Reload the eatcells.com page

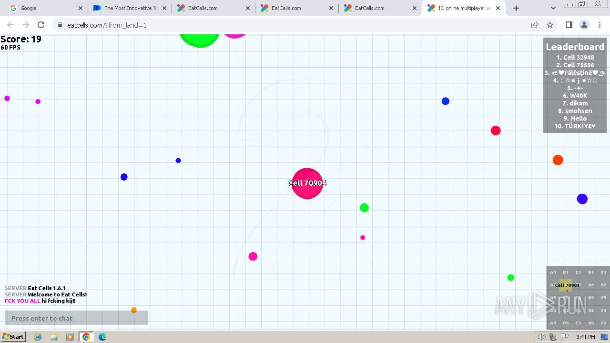click(x=41, y=25)
